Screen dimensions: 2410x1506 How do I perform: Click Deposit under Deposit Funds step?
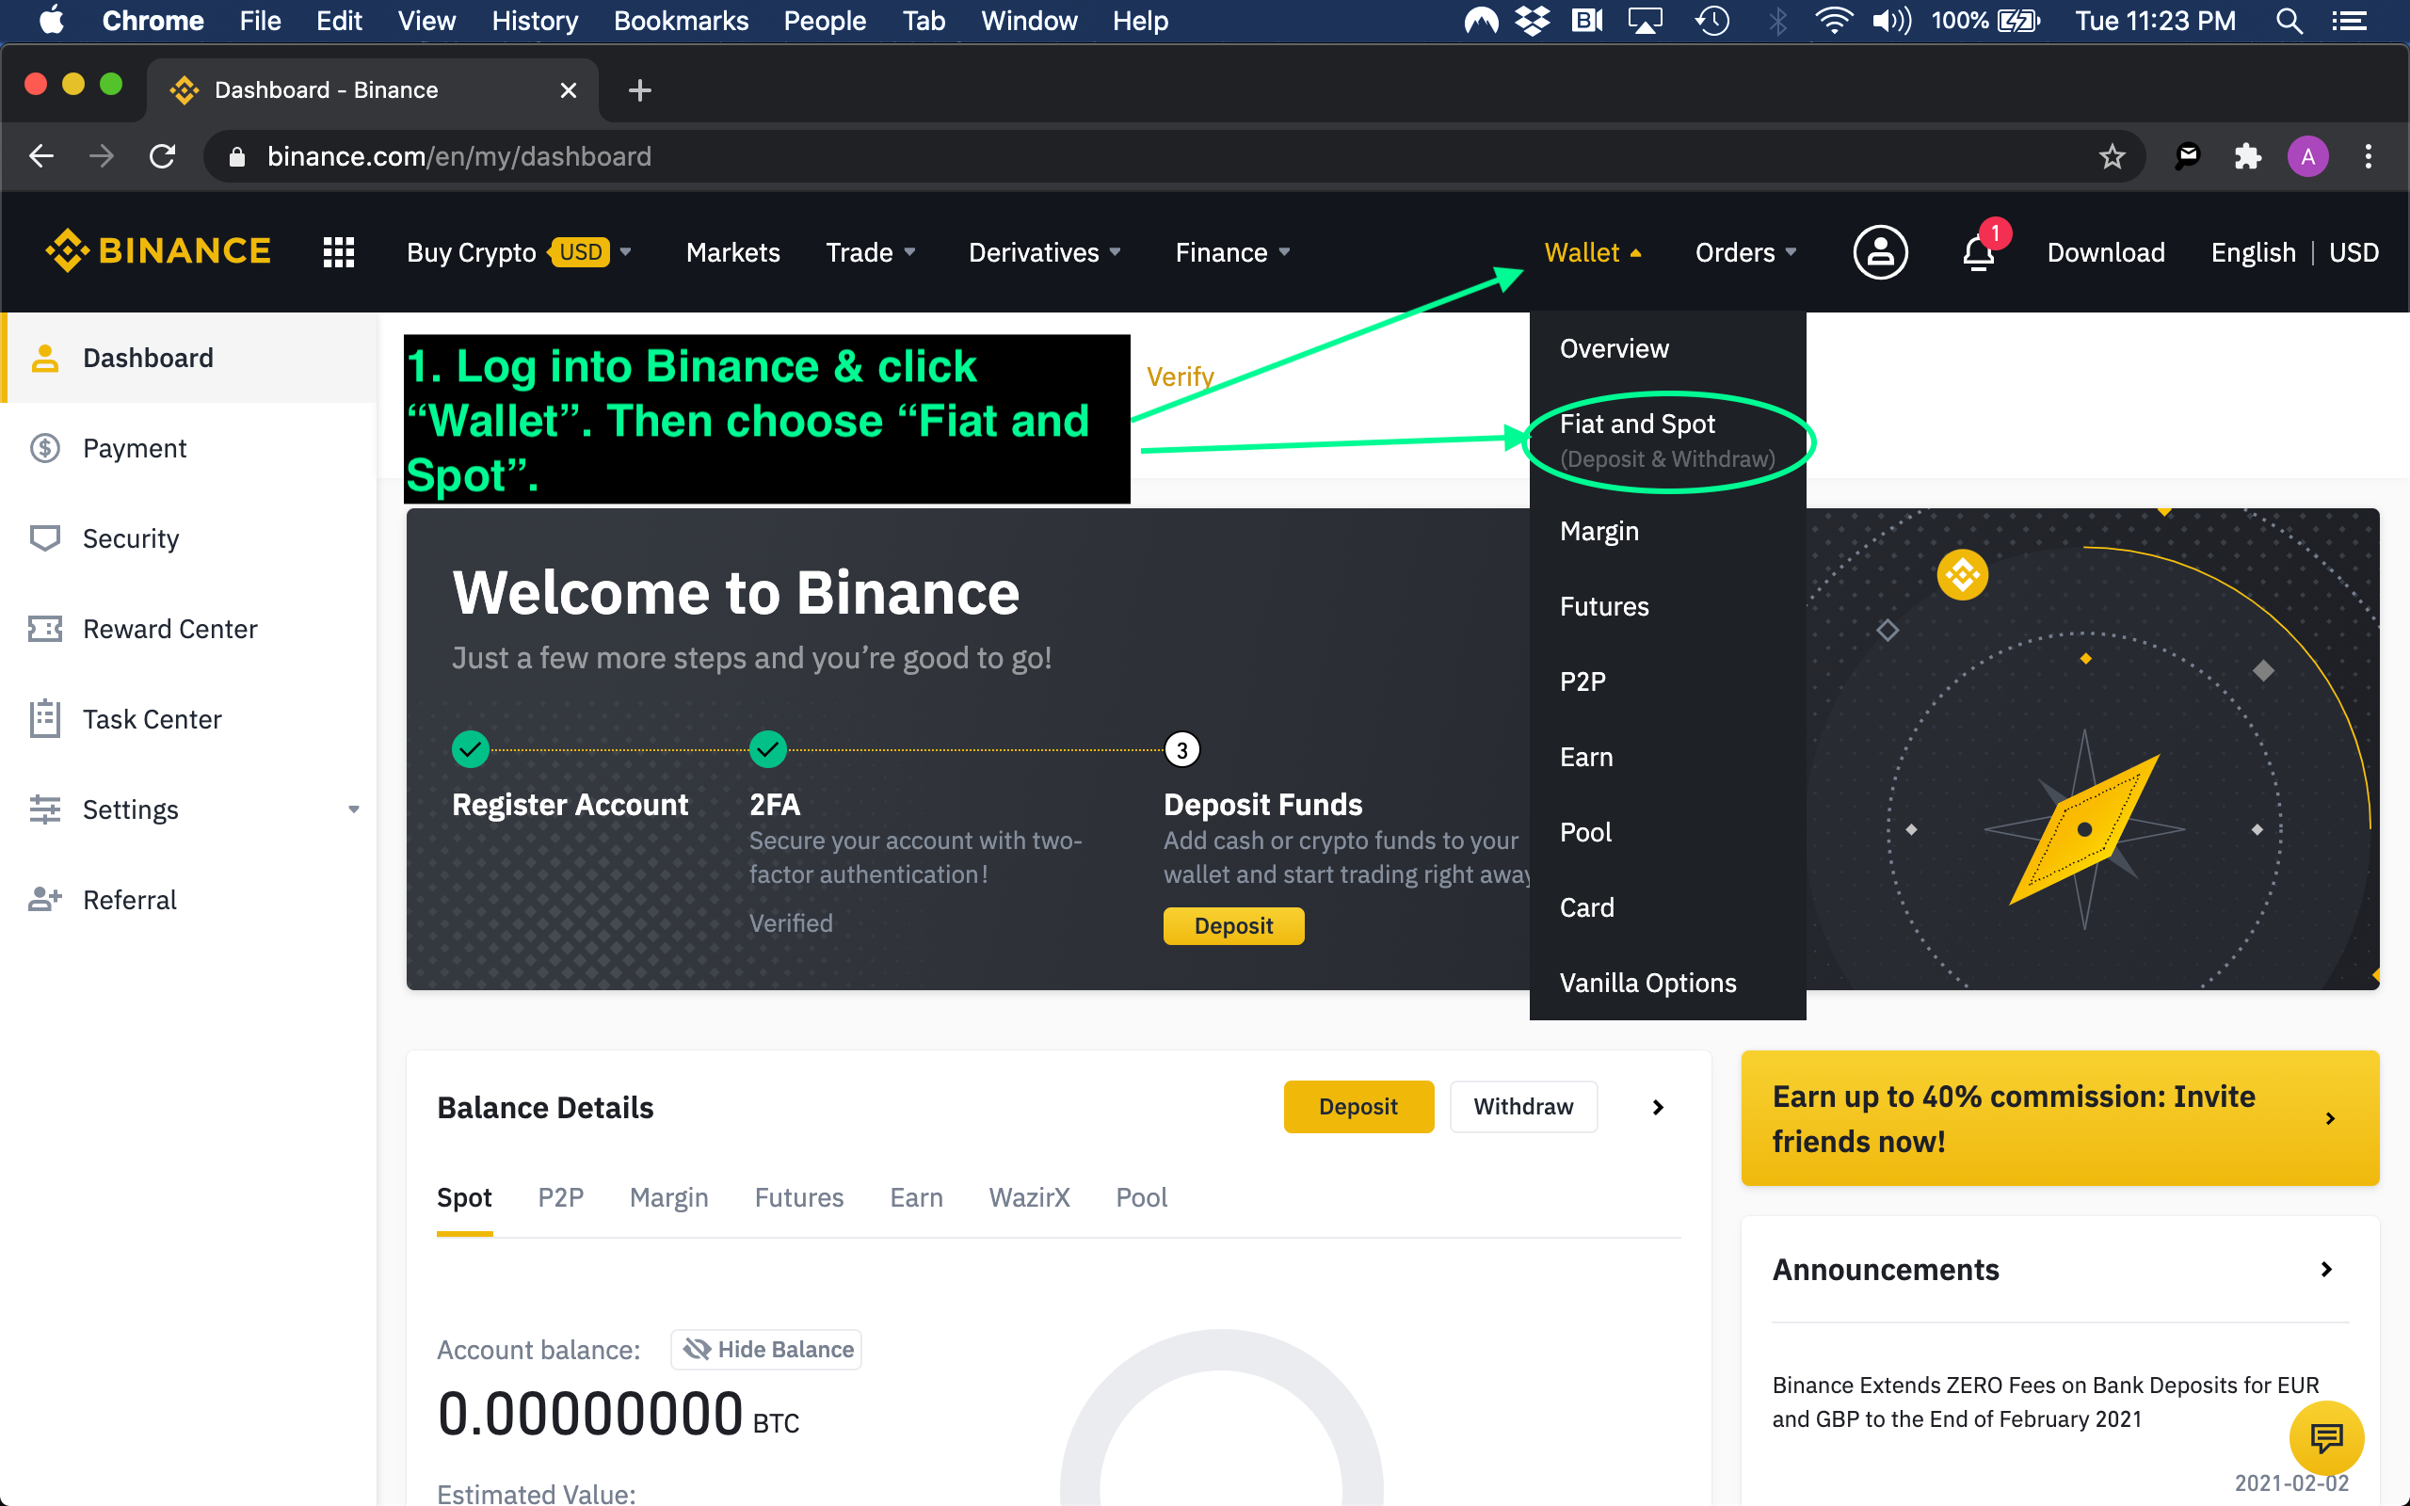pyautogui.click(x=1233, y=925)
